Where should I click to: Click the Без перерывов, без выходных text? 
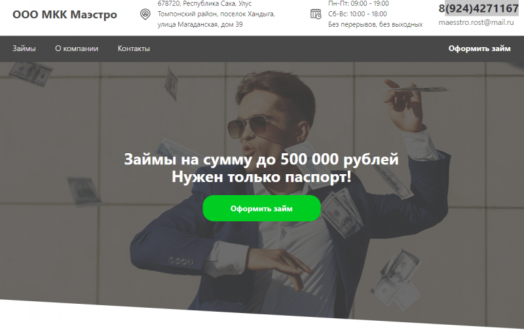[375, 24]
